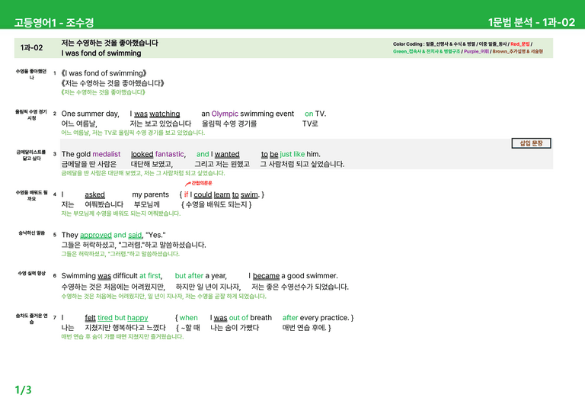The image size is (585, 414).
Task: Click the title I was fond of swimming
Action: (101, 53)
